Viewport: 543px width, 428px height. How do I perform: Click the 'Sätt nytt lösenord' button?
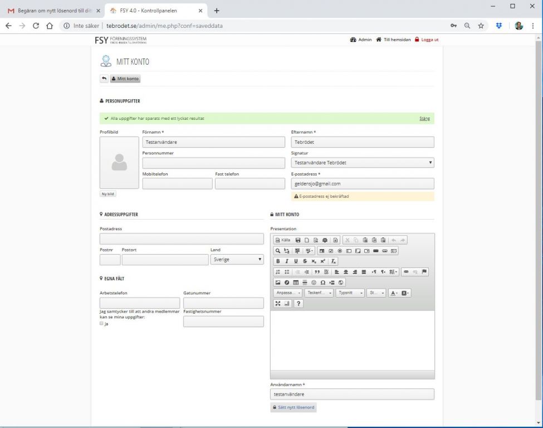293,407
